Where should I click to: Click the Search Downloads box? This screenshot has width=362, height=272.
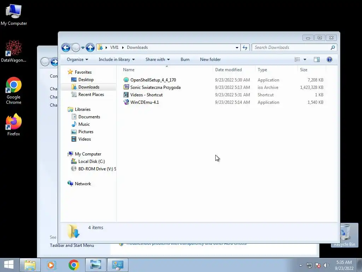pyautogui.click(x=294, y=47)
